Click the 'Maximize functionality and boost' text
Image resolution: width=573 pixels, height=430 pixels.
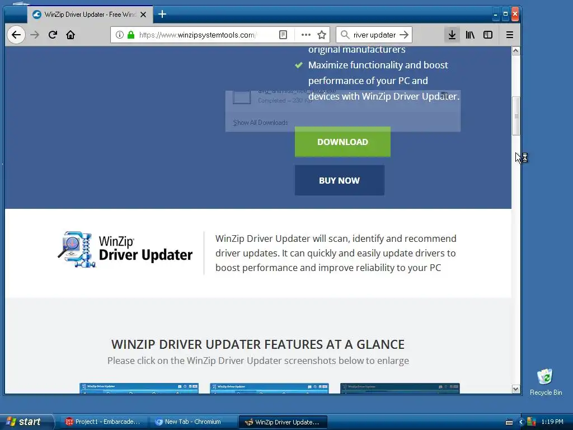coord(378,65)
